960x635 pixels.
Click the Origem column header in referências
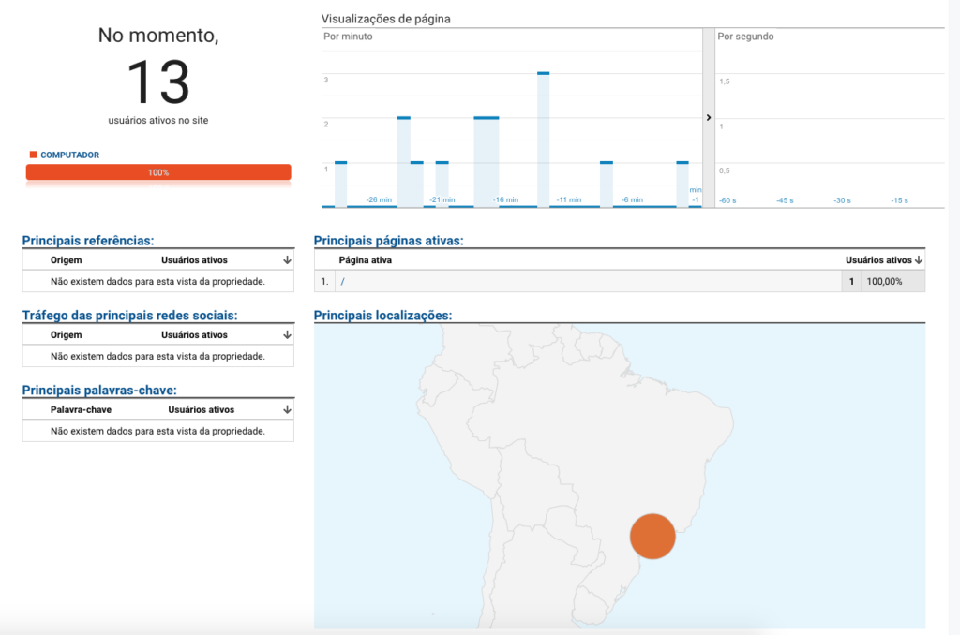coord(67,260)
